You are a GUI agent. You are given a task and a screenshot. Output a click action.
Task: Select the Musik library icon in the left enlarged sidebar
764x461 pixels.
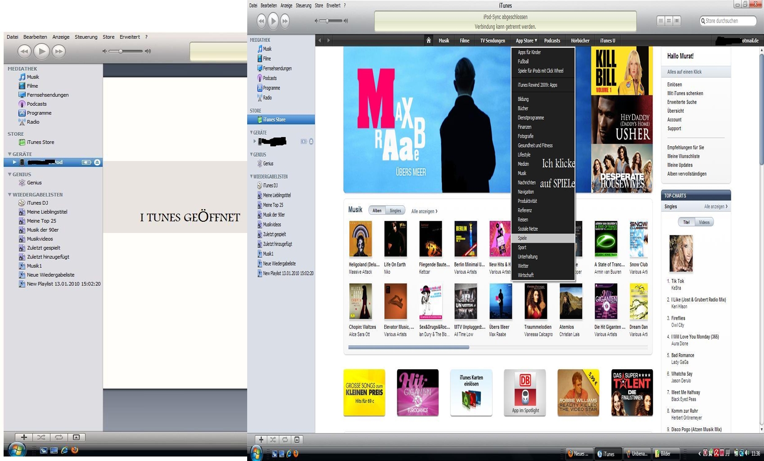coord(22,77)
